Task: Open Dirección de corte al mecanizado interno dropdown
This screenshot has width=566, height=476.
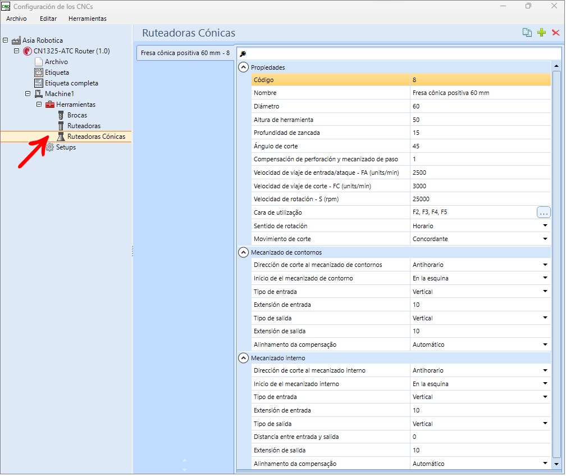Action: (545, 370)
